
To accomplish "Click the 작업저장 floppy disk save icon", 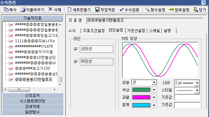I will click(97, 9).
